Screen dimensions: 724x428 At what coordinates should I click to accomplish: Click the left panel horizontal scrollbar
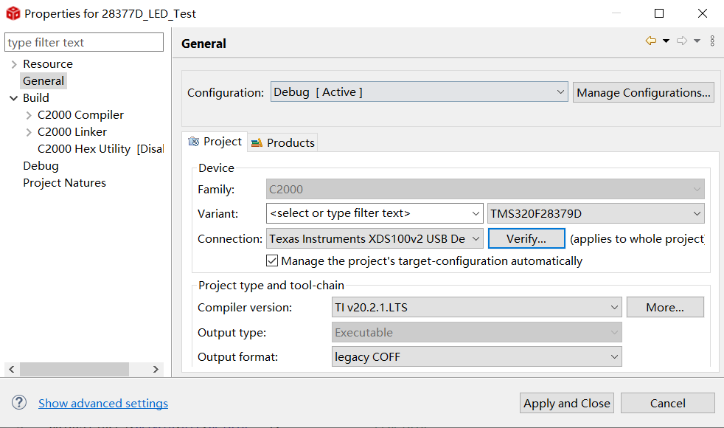click(x=74, y=369)
